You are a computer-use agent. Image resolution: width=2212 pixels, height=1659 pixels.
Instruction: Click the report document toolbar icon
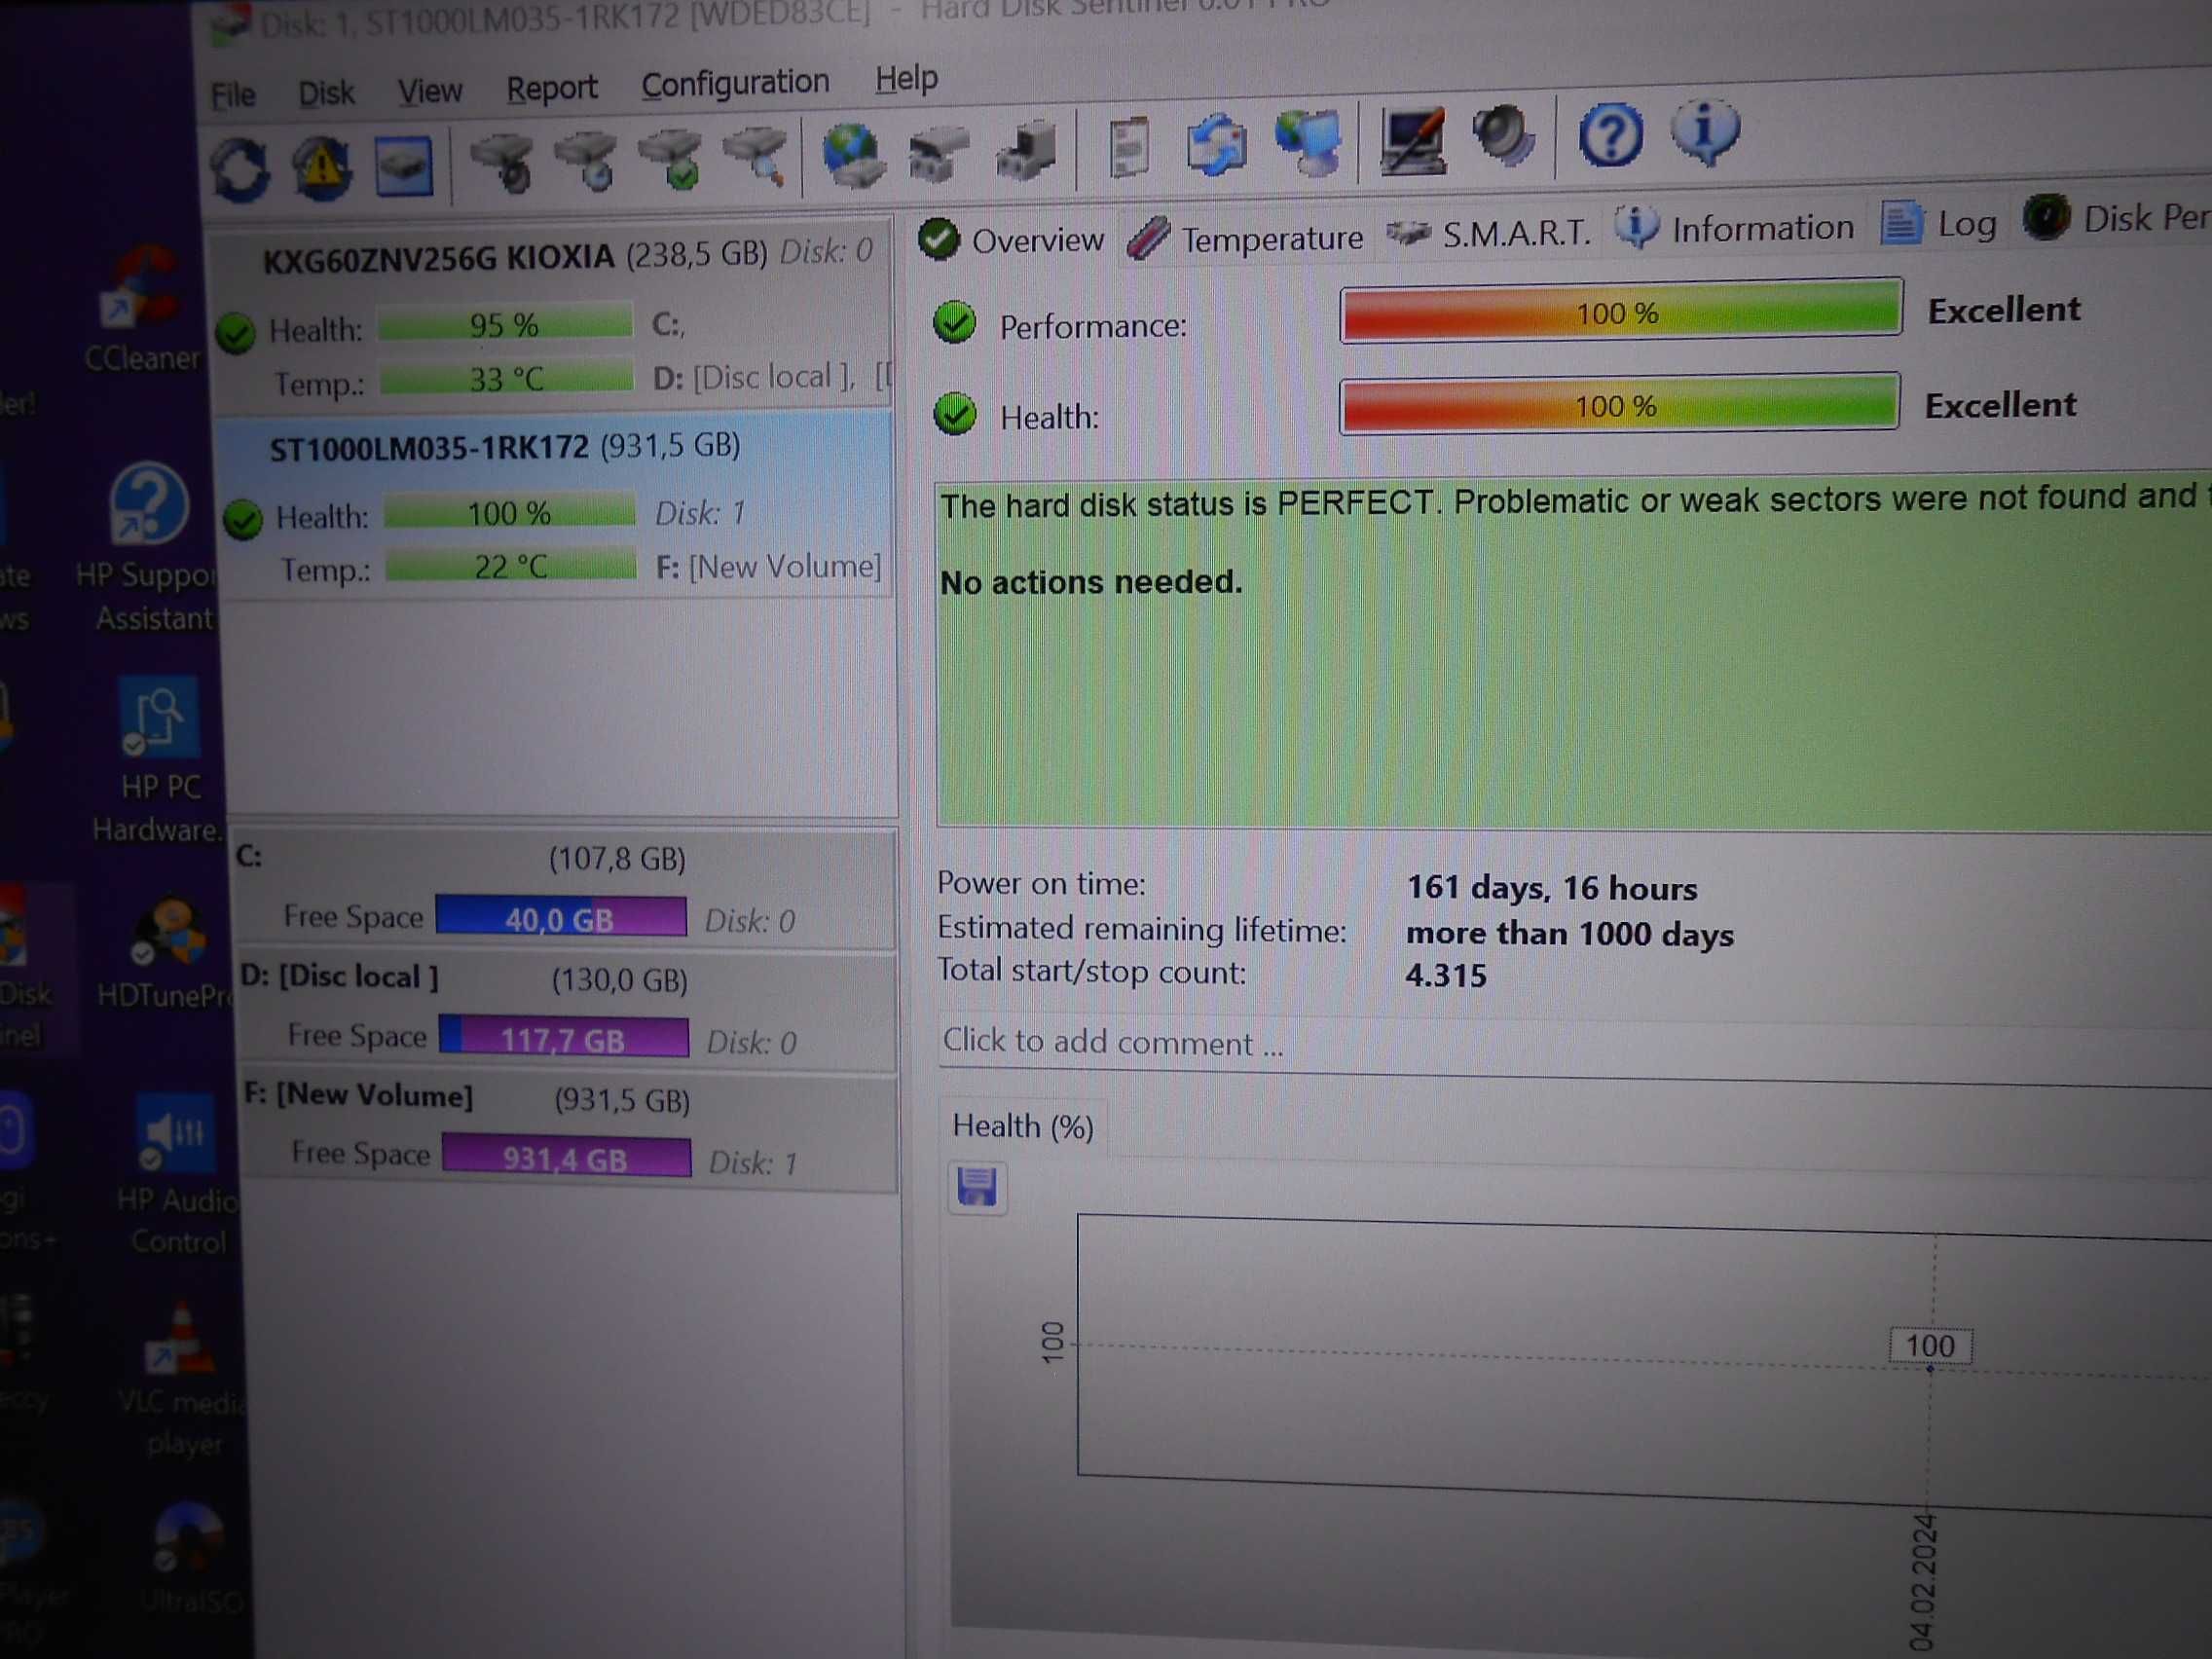pos(1130,148)
